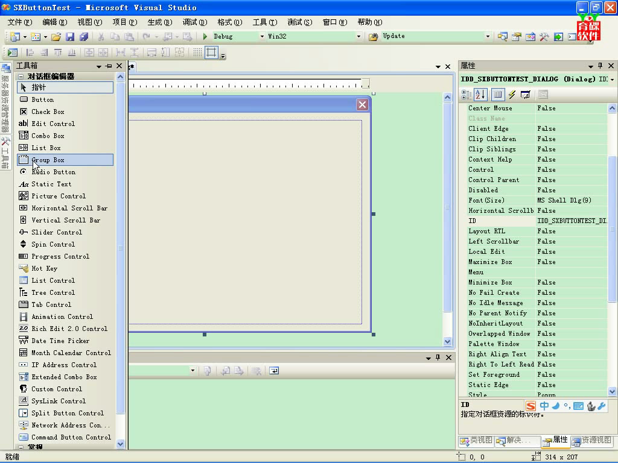This screenshot has width=618, height=463.
Task: Select Static Text in the toolbox
Action: [65, 184]
